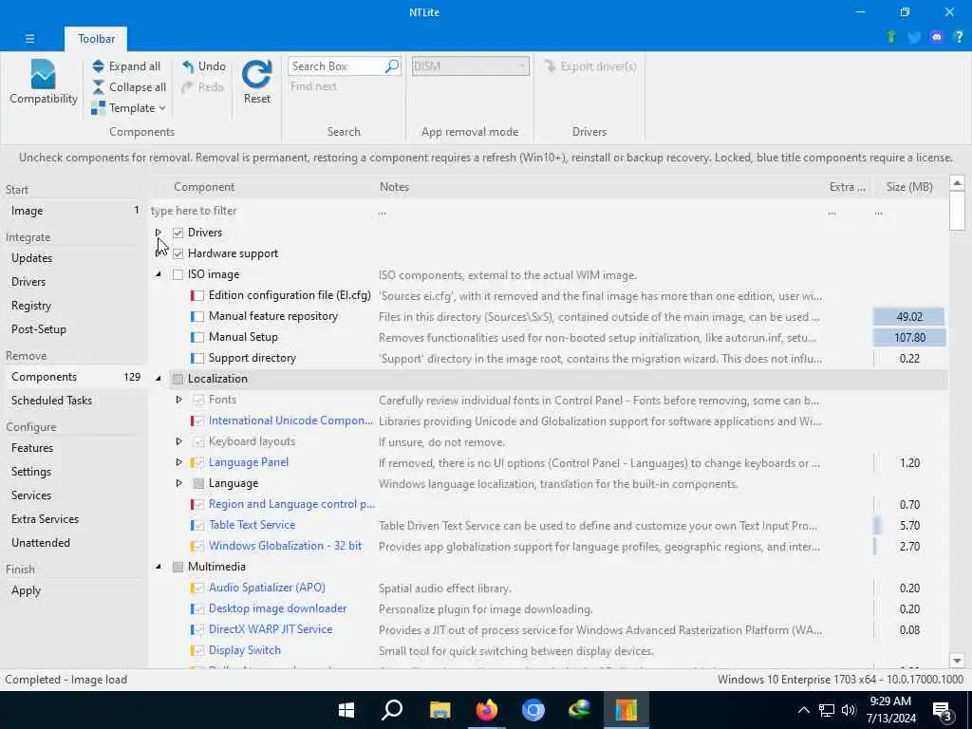
Task: Select International Unicode Components item
Action: point(290,421)
